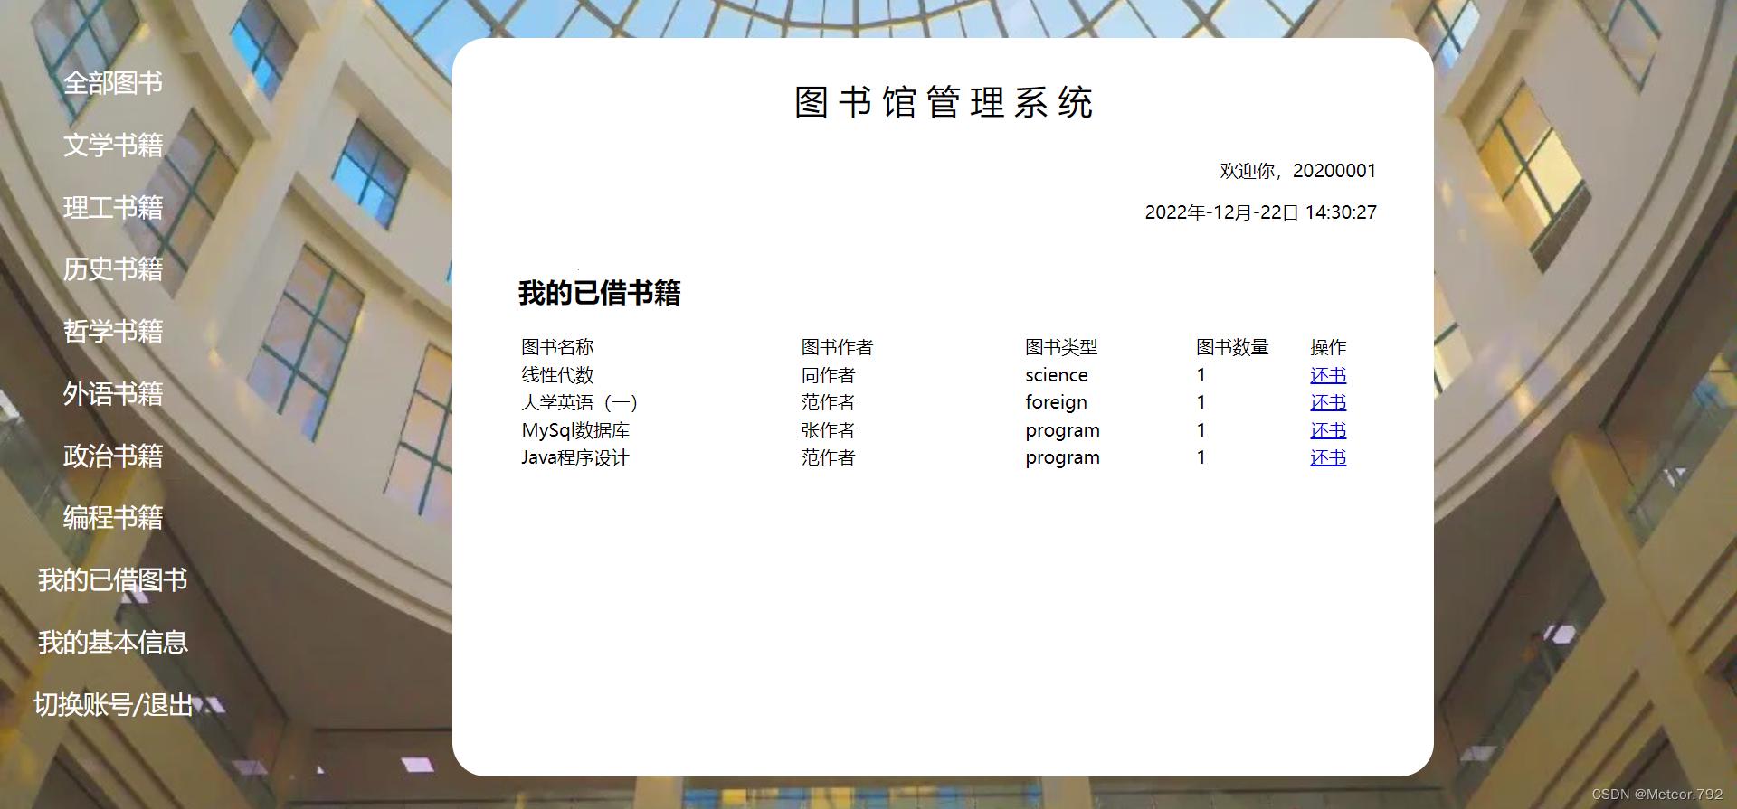
Task: Click program type in Java程序设计 row
Action: [1063, 458]
